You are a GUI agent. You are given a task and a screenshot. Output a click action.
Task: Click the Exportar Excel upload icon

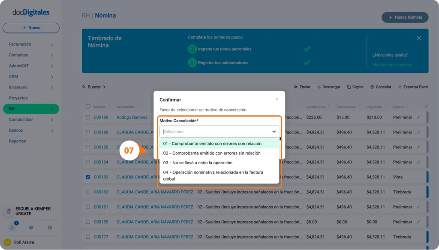400,87
